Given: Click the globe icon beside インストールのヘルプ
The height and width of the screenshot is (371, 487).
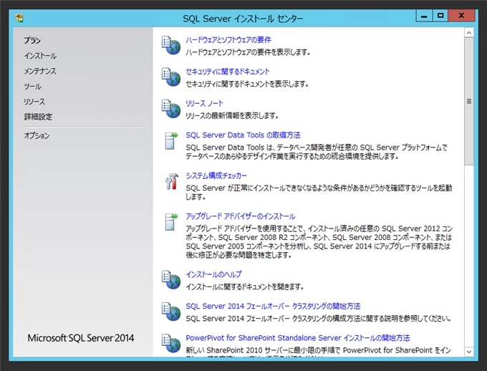Looking at the screenshot, I should click(171, 280).
